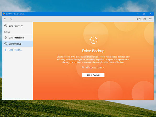Click the video camera icon near instructions
This screenshot has height=117, width=156.
[83, 67]
